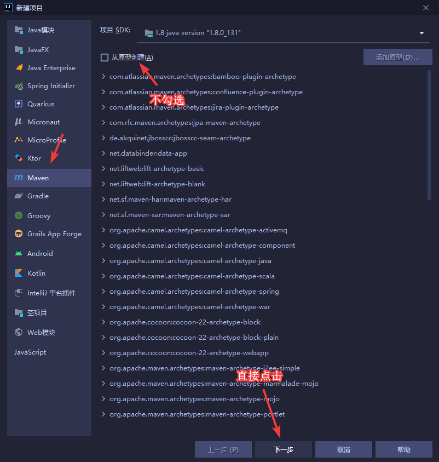Click the Kotlin K icon
The width and height of the screenshot is (439, 462).
click(19, 273)
